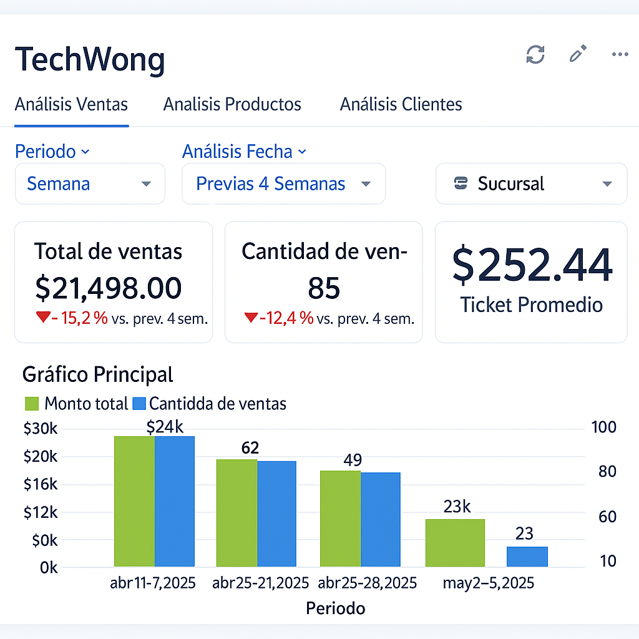Open the three-dot more options menu
639x639 pixels.
pyautogui.click(x=620, y=54)
